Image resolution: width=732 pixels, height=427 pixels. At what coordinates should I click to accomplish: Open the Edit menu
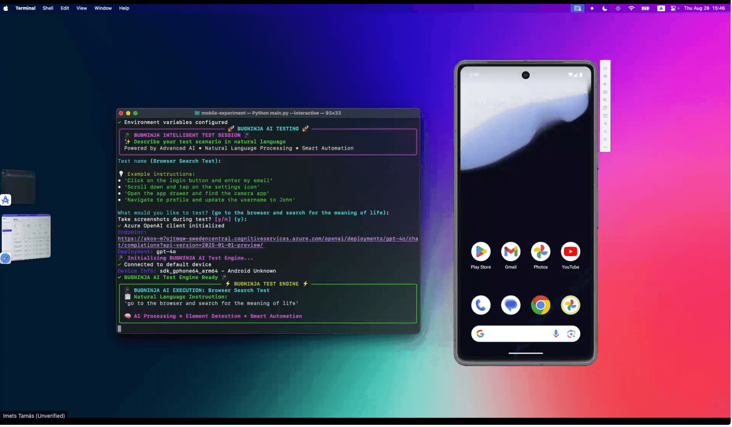[x=65, y=8]
